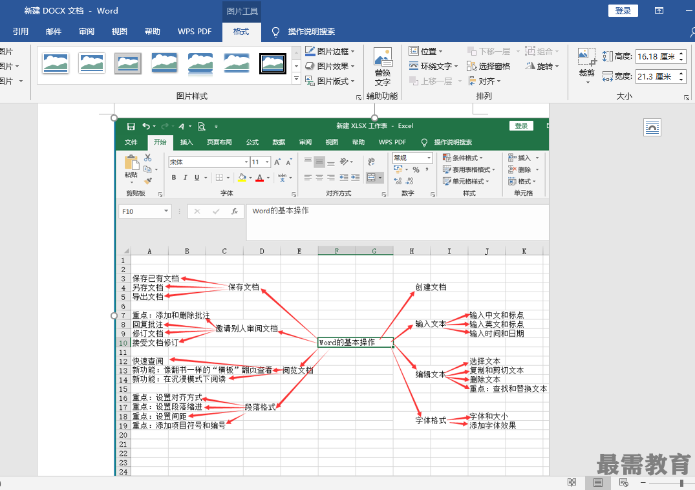Open the 图片样式 group dialog launcher
Screen dimensions: 695x490
[x=359, y=98]
